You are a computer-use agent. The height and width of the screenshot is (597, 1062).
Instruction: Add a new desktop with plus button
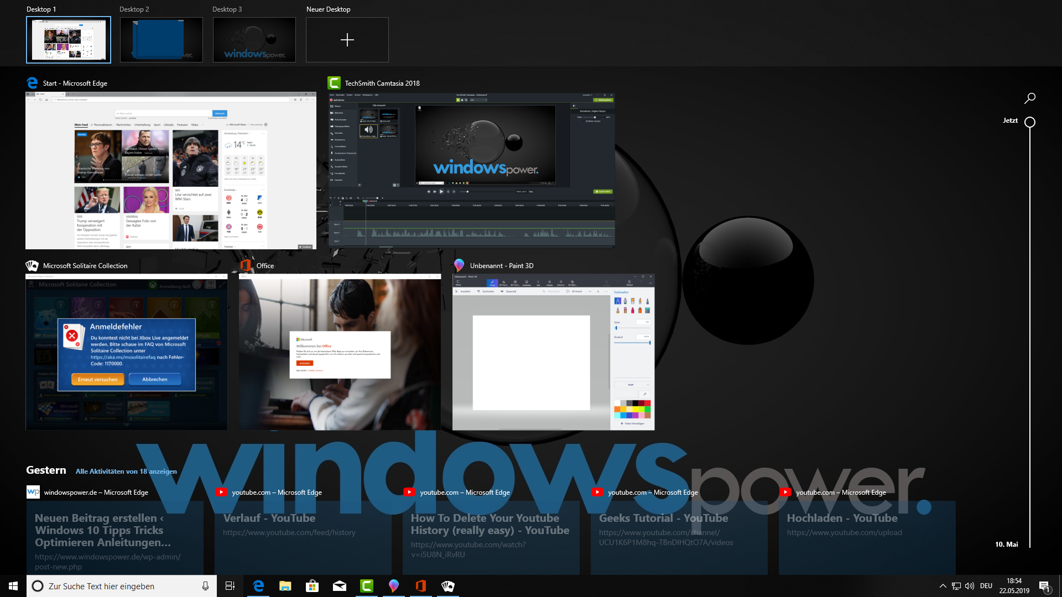(x=347, y=40)
